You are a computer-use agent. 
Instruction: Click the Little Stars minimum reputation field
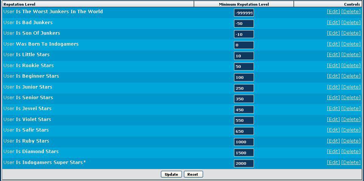(244, 56)
